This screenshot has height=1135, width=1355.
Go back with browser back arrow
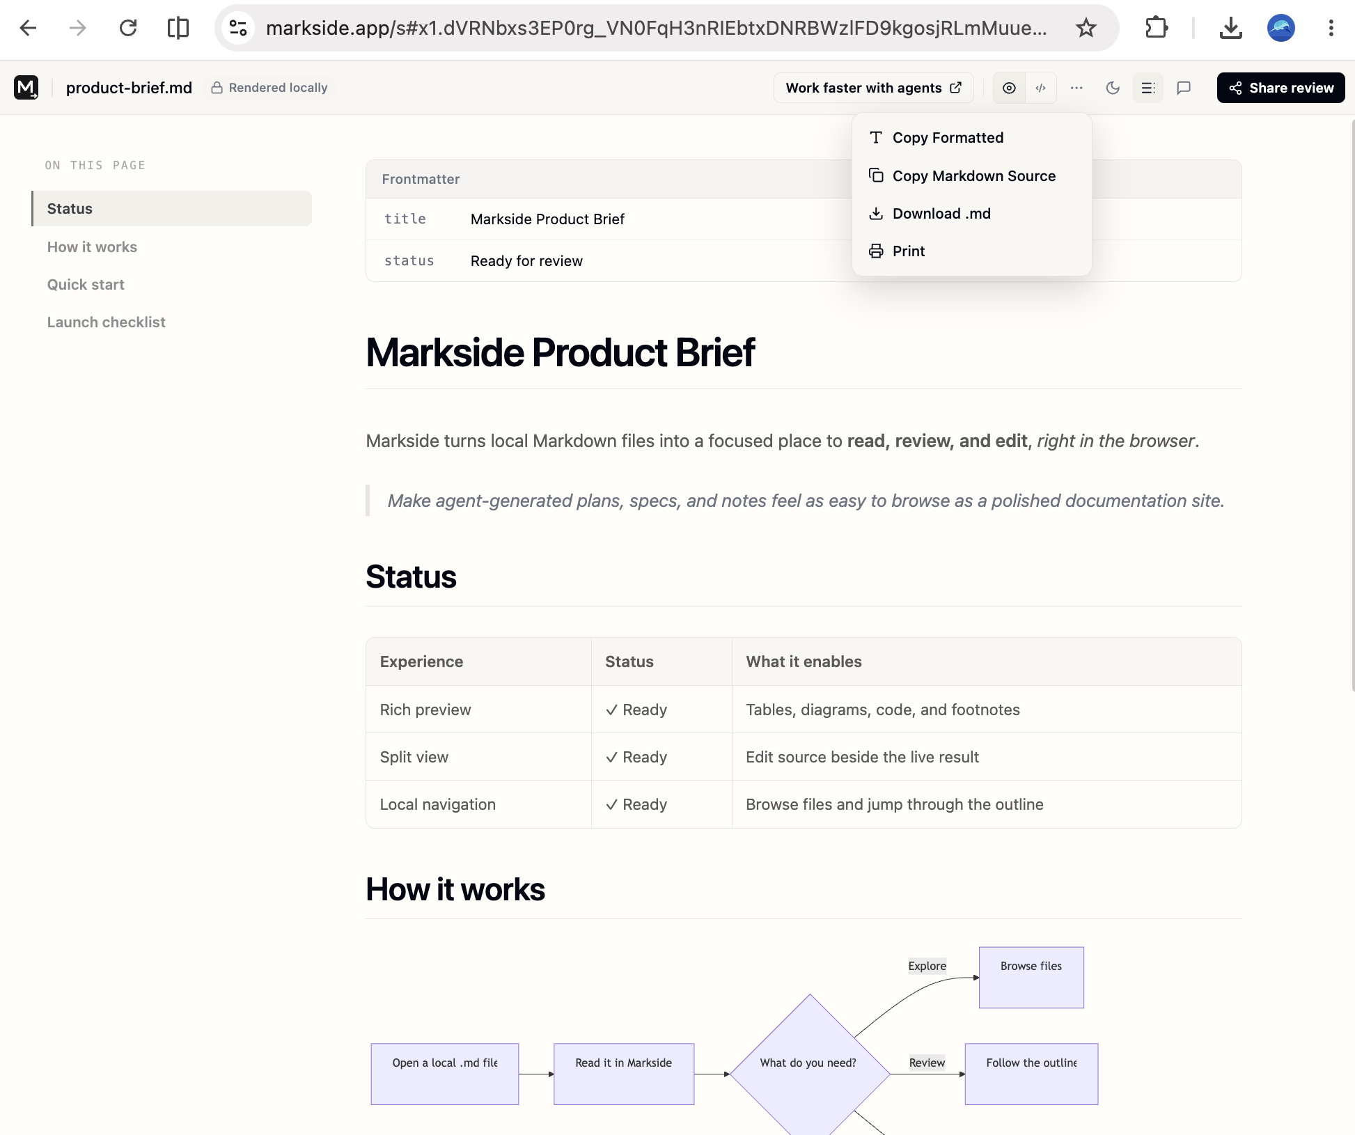coord(28,28)
